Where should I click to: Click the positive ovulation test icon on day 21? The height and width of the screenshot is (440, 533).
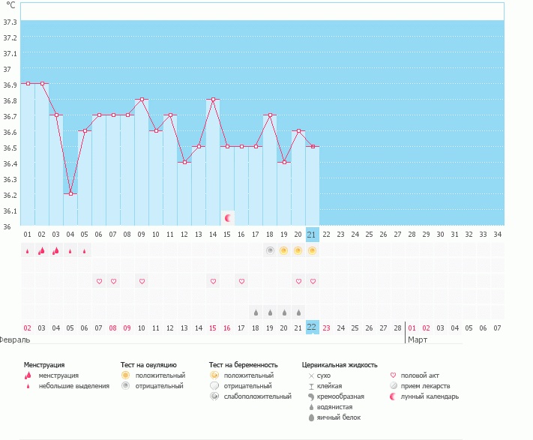pos(312,251)
